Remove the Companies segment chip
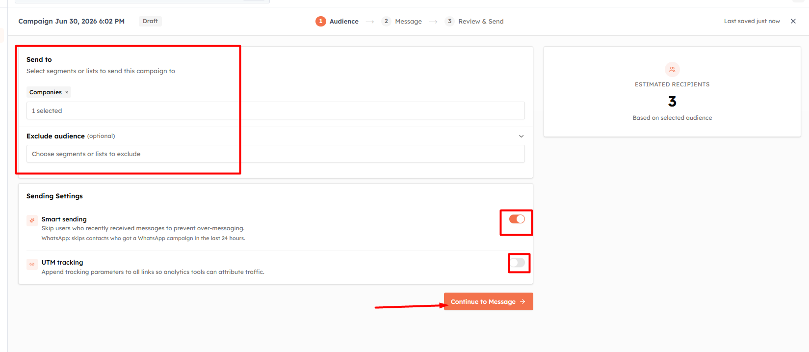The width and height of the screenshot is (809, 352). 67,92
